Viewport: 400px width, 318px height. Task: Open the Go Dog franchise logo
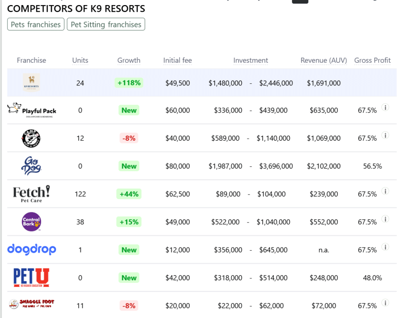(x=31, y=166)
